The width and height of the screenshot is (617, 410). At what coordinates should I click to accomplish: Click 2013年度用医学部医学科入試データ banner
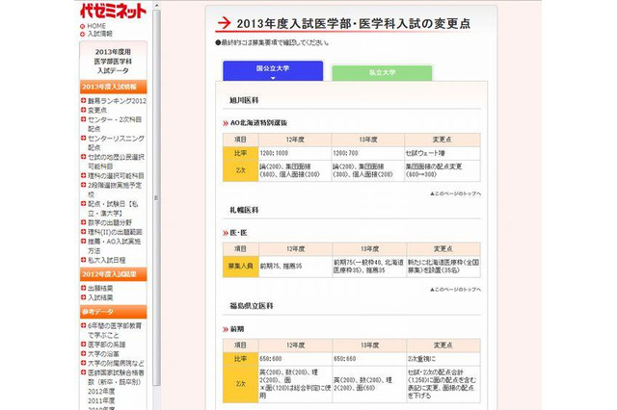click(x=114, y=62)
